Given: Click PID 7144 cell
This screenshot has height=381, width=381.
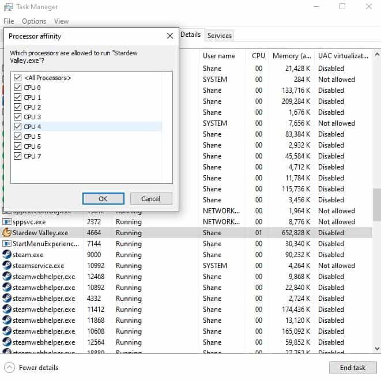Looking at the screenshot, I should pyautogui.click(x=94, y=243).
